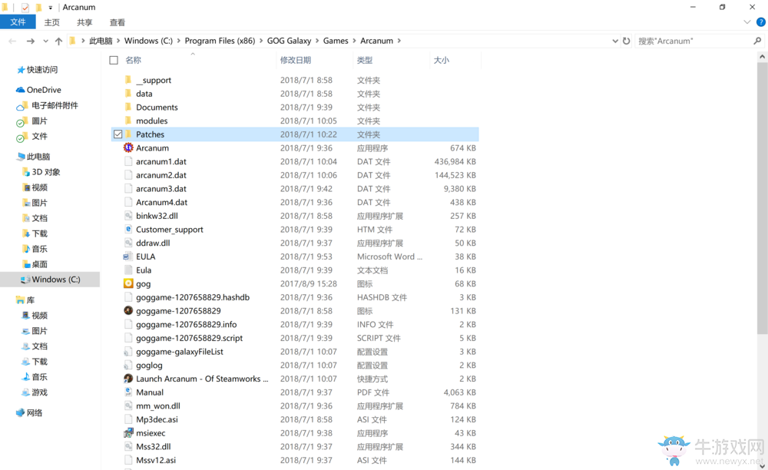This screenshot has height=470, width=768.
Task: Open the Arcanum application icon
Action: 128,148
